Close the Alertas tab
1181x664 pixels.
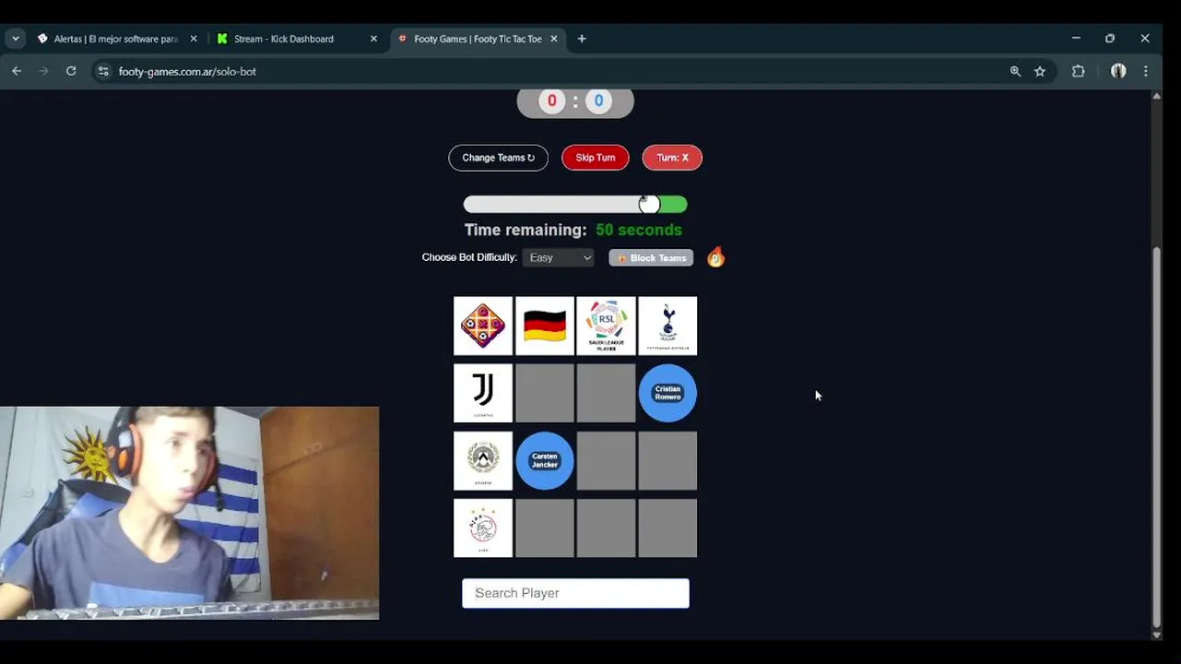click(x=194, y=39)
